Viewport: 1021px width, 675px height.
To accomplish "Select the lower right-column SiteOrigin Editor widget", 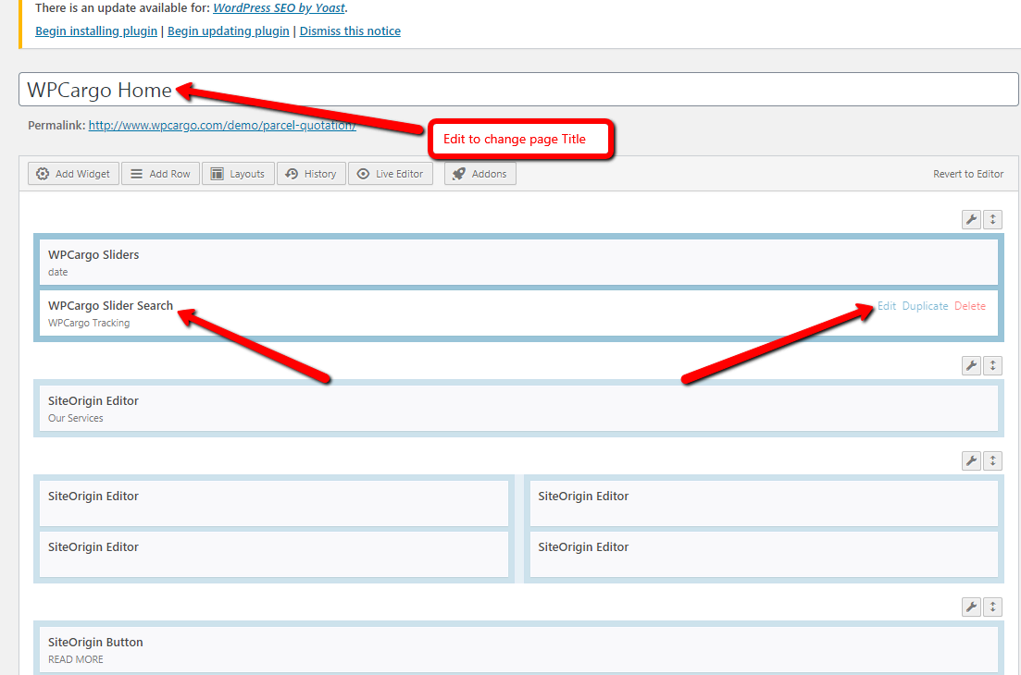I will (764, 554).
